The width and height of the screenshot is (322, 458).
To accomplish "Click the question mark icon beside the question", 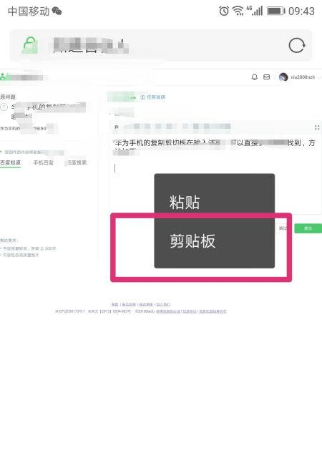I will click(4, 107).
